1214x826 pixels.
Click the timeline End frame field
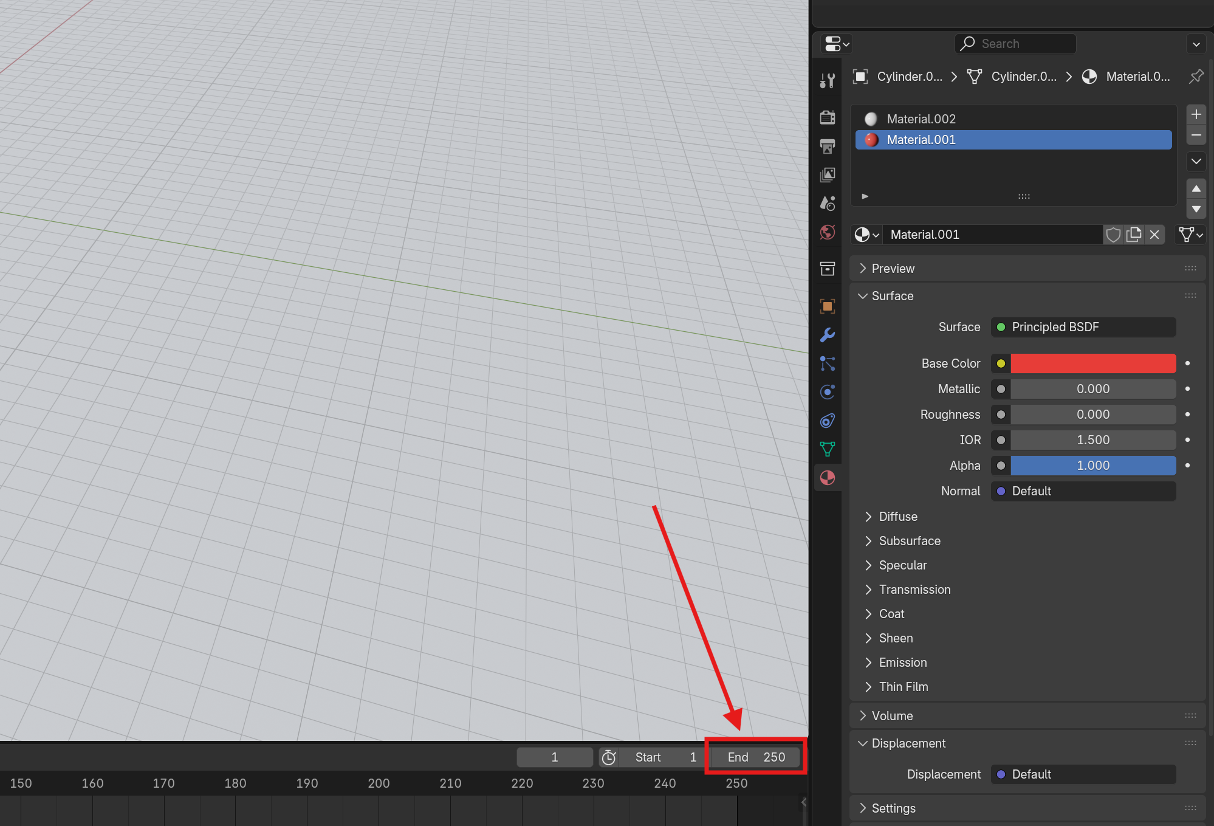pos(756,757)
